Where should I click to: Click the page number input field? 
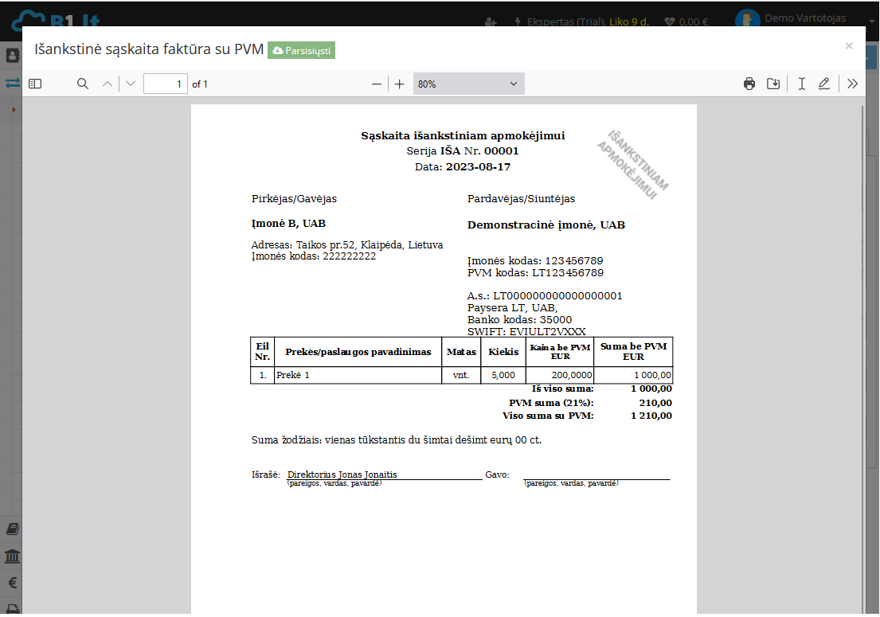[x=166, y=84]
